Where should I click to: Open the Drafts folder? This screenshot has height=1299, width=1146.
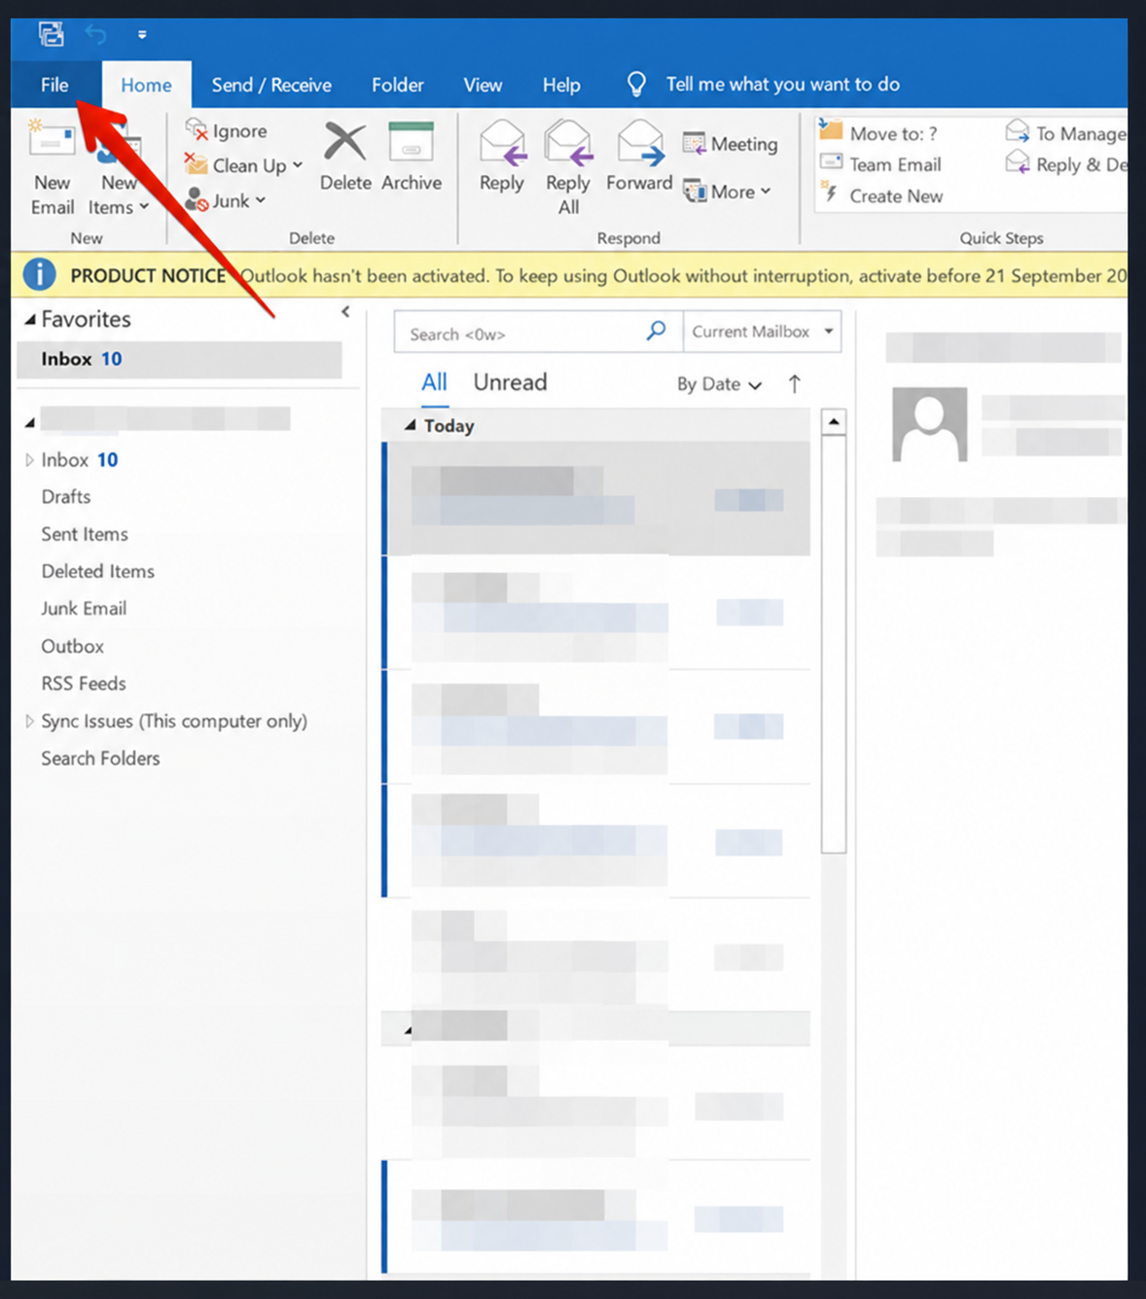[66, 497]
